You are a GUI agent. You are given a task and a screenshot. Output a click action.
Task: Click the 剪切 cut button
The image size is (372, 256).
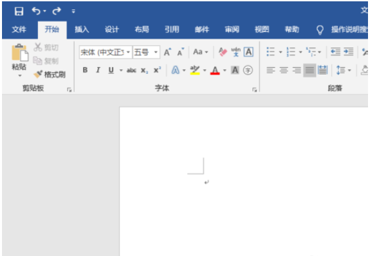coord(46,47)
